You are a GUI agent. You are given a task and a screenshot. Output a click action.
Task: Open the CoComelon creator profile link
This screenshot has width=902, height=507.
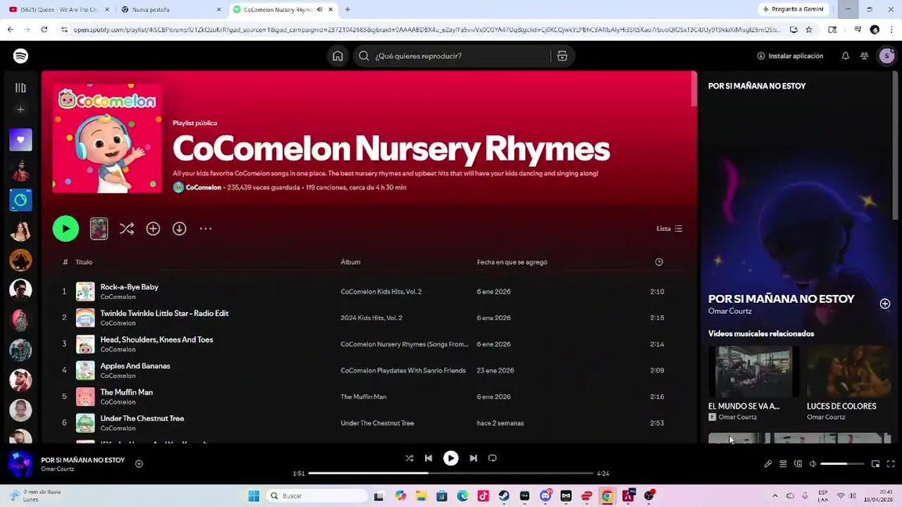[203, 187]
